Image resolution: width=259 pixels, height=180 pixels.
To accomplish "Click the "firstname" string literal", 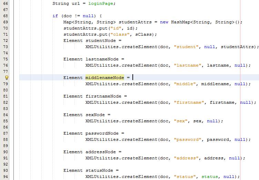I will click(x=189, y=102).
